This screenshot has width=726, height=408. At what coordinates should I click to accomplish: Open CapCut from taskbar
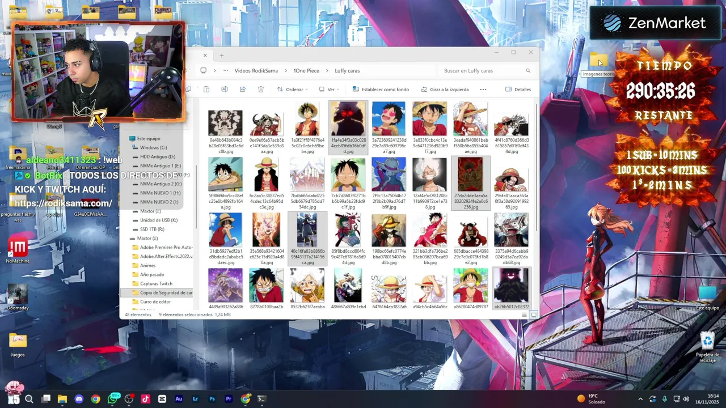162,399
